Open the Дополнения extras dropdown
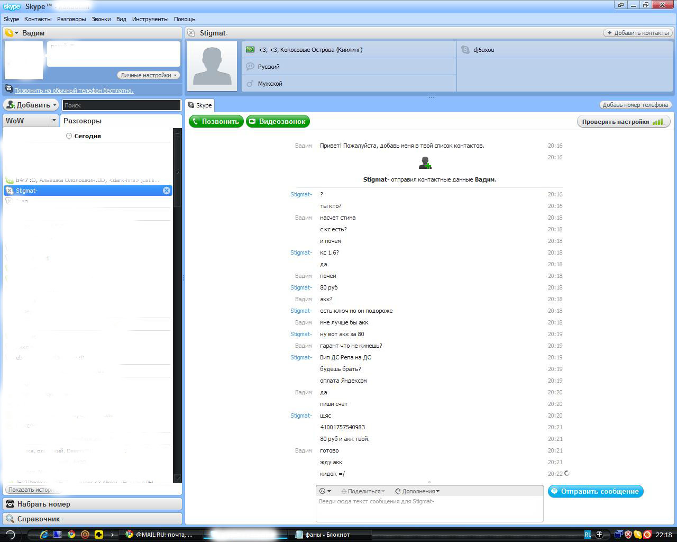This screenshot has height=542, width=677. (417, 491)
